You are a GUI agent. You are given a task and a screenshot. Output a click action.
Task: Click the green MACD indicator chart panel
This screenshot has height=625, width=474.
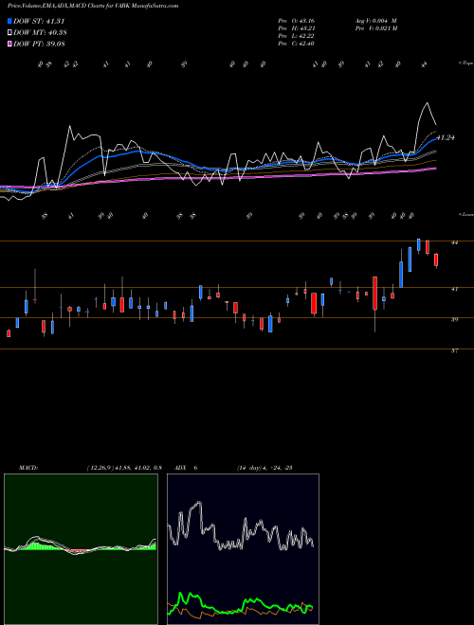click(81, 549)
